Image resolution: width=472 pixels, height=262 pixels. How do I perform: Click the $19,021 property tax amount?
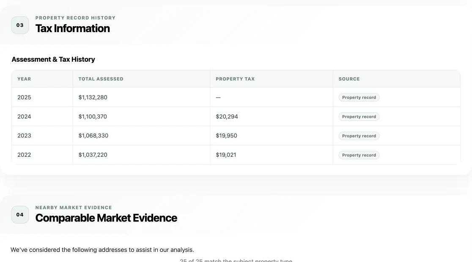(226, 155)
